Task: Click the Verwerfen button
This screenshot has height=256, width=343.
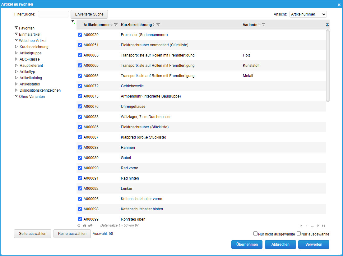Action: pyautogui.click(x=314, y=245)
